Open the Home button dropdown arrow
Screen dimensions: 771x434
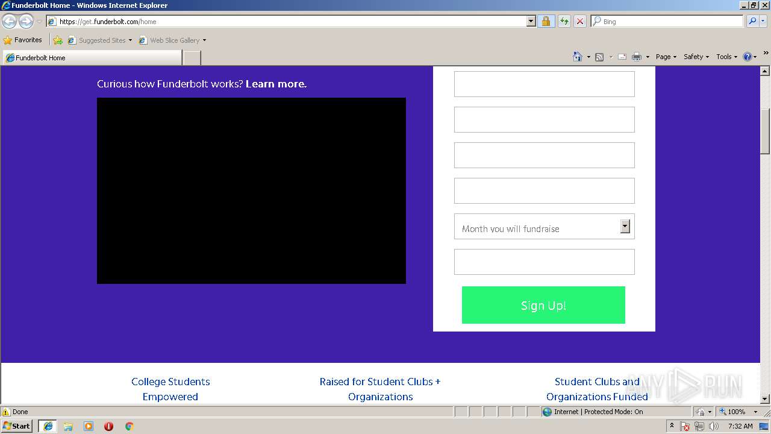click(588, 57)
